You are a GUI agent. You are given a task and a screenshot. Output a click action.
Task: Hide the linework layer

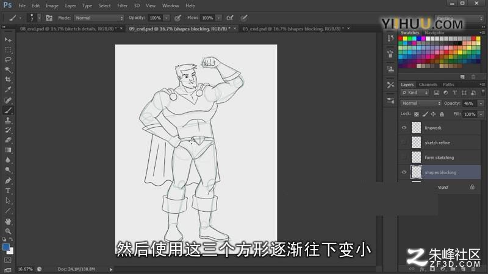point(404,128)
